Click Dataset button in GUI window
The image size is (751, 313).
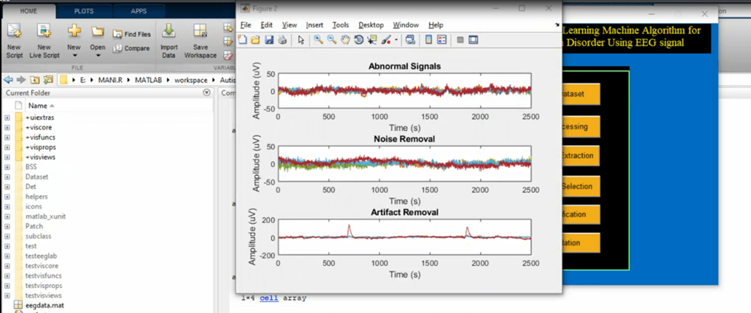[581, 94]
